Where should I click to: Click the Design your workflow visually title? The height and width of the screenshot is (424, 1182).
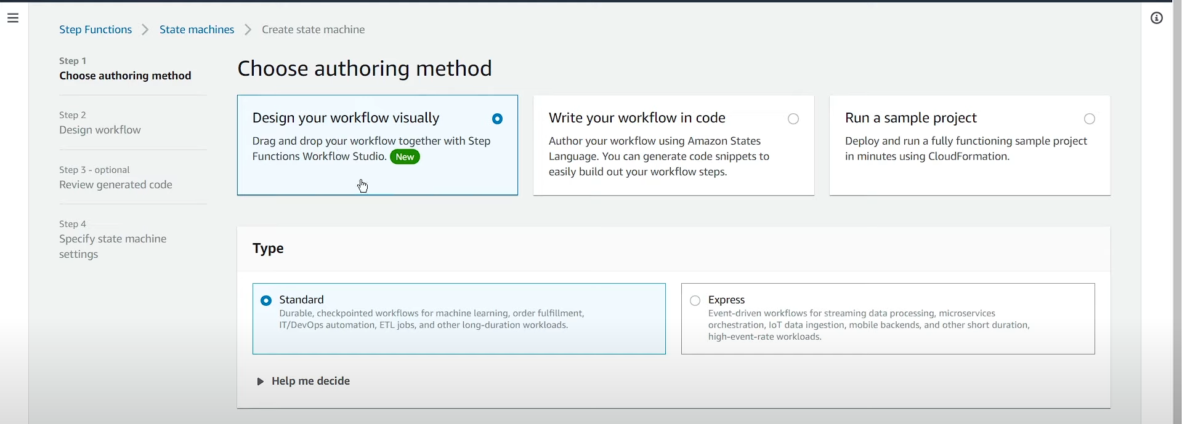346,118
